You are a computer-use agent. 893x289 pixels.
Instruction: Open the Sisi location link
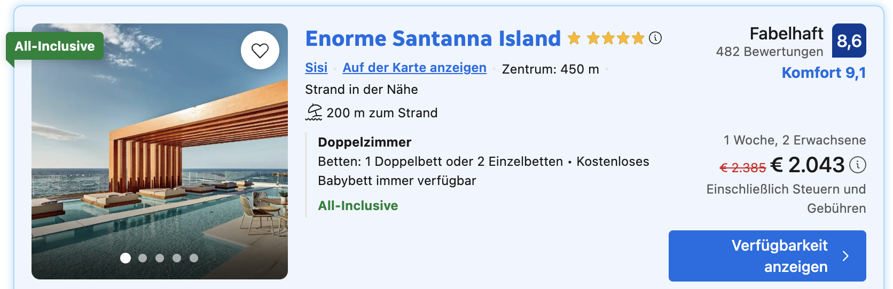point(316,68)
